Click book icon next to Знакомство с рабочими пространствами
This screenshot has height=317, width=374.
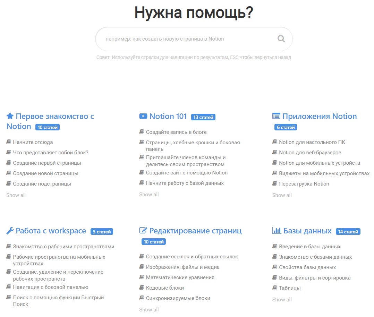(x=9, y=246)
